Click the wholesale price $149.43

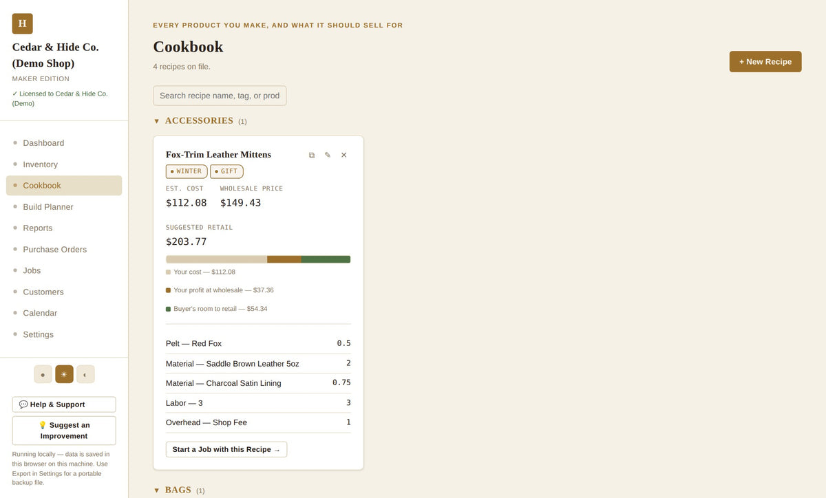point(240,203)
